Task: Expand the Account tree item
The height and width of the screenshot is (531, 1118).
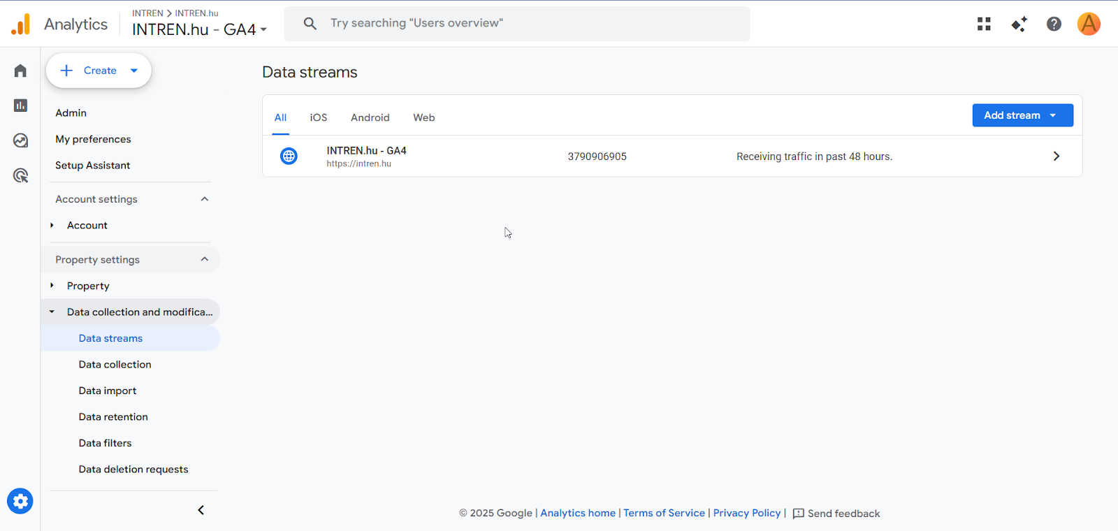Action: click(52, 225)
